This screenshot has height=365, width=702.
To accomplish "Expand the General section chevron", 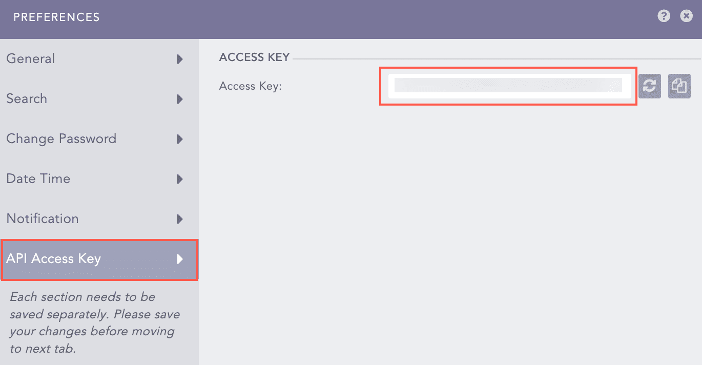I will (180, 59).
